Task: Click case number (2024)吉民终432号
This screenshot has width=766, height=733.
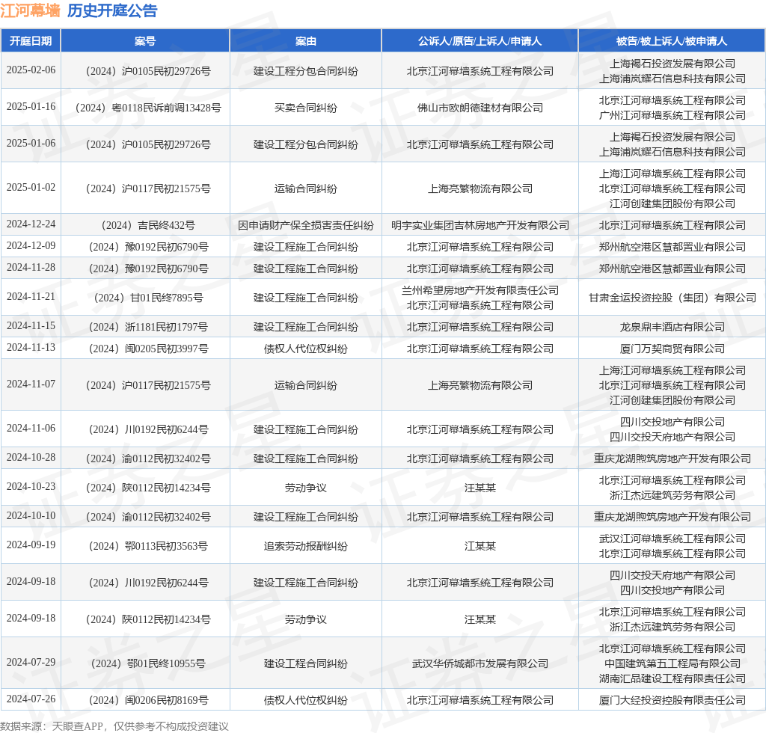Action: pos(148,225)
